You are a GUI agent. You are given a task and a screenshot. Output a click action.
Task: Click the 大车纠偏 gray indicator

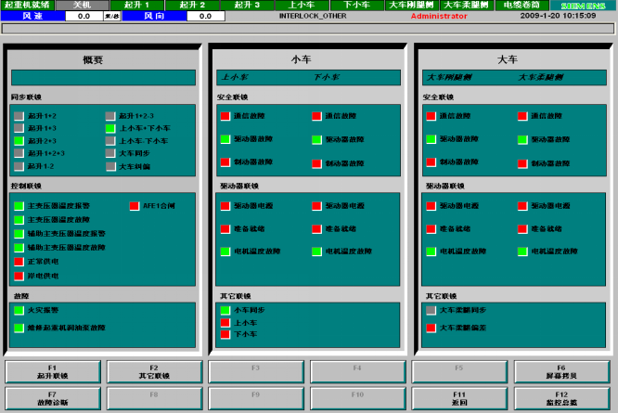point(110,166)
